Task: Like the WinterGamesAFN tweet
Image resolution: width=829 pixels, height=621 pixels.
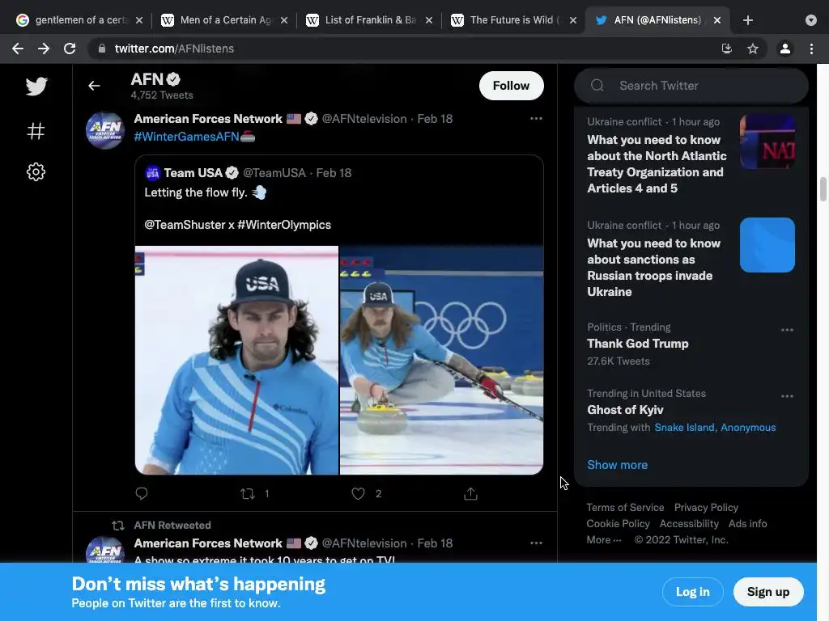Action: [358, 493]
